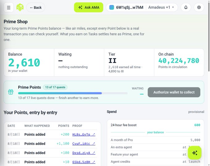Click the Waiting card
Screen dimensions: 210x166
tap(79, 63)
